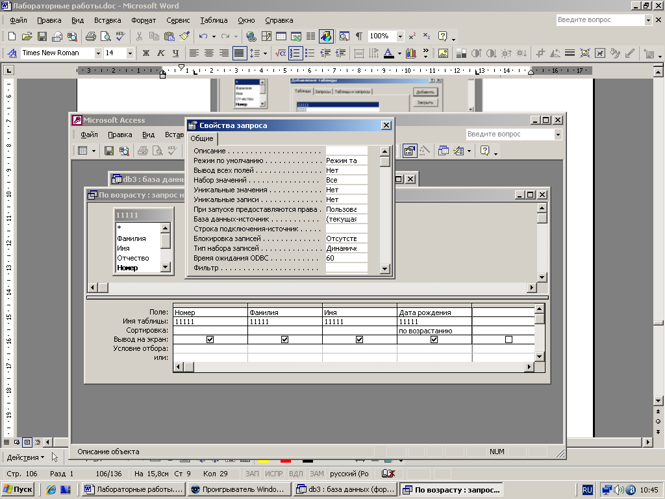The height and width of the screenshot is (499, 665).
Task: Switch to Windows Media Player taskbar button
Action: pyautogui.click(x=239, y=489)
